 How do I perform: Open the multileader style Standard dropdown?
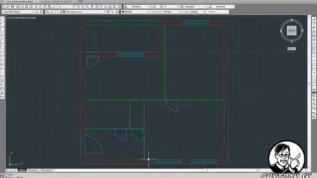223,6
